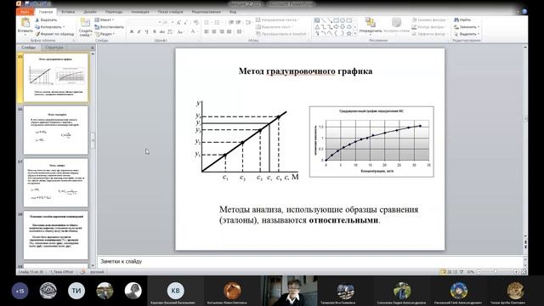Decrease the list indent level
The height and width of the screenshot is (306, 544).
[x=231, y=23]
